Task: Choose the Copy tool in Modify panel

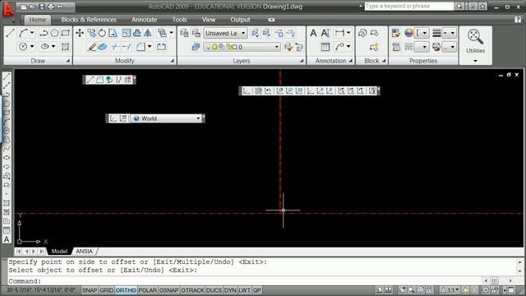Action: coord(91,33)
